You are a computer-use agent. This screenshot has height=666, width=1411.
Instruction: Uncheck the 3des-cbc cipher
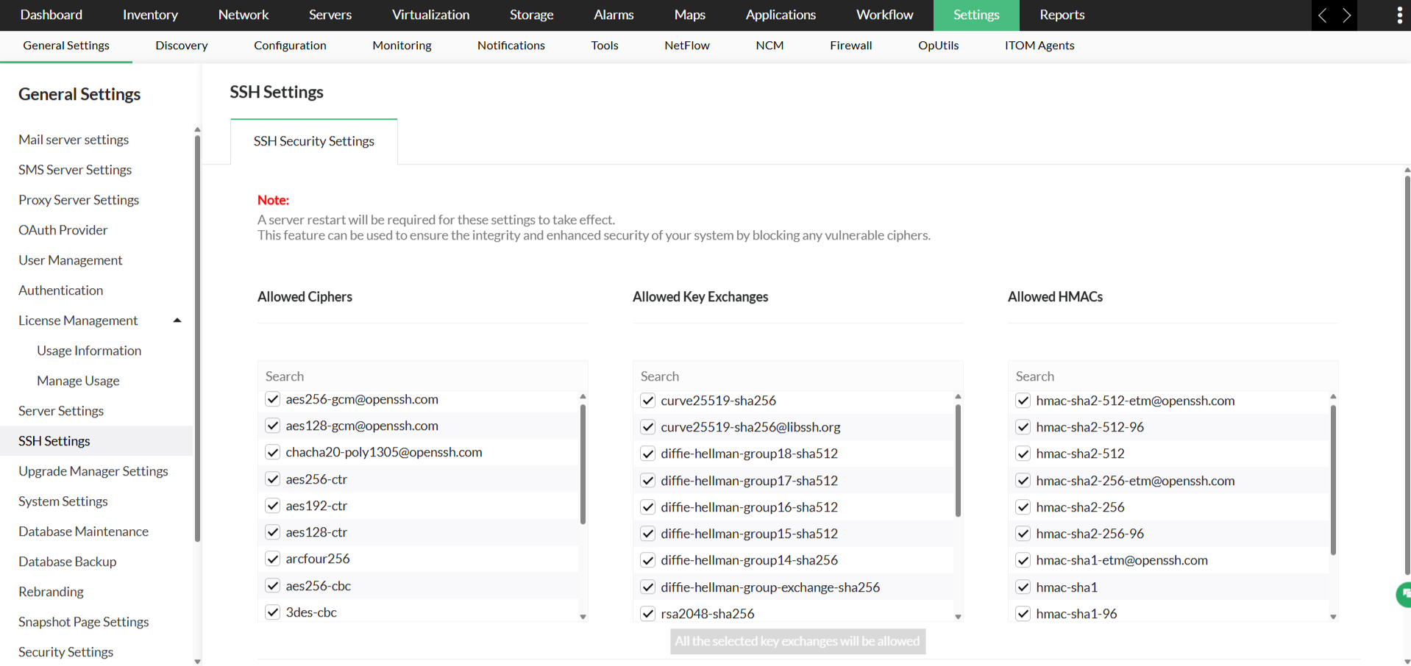[273, 612]
